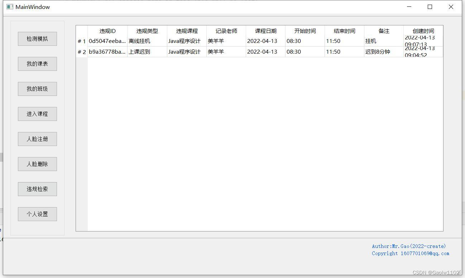This screenshot has width=465, height=278.
Task: Click the 结束时间 column header
Action: pos(344,31)
